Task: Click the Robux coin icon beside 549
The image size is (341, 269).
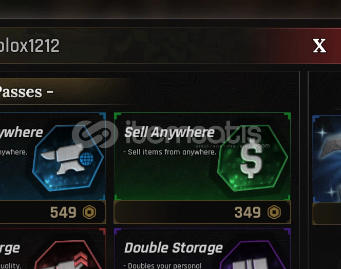Action: pyautogui.click(x=89, y=212)
